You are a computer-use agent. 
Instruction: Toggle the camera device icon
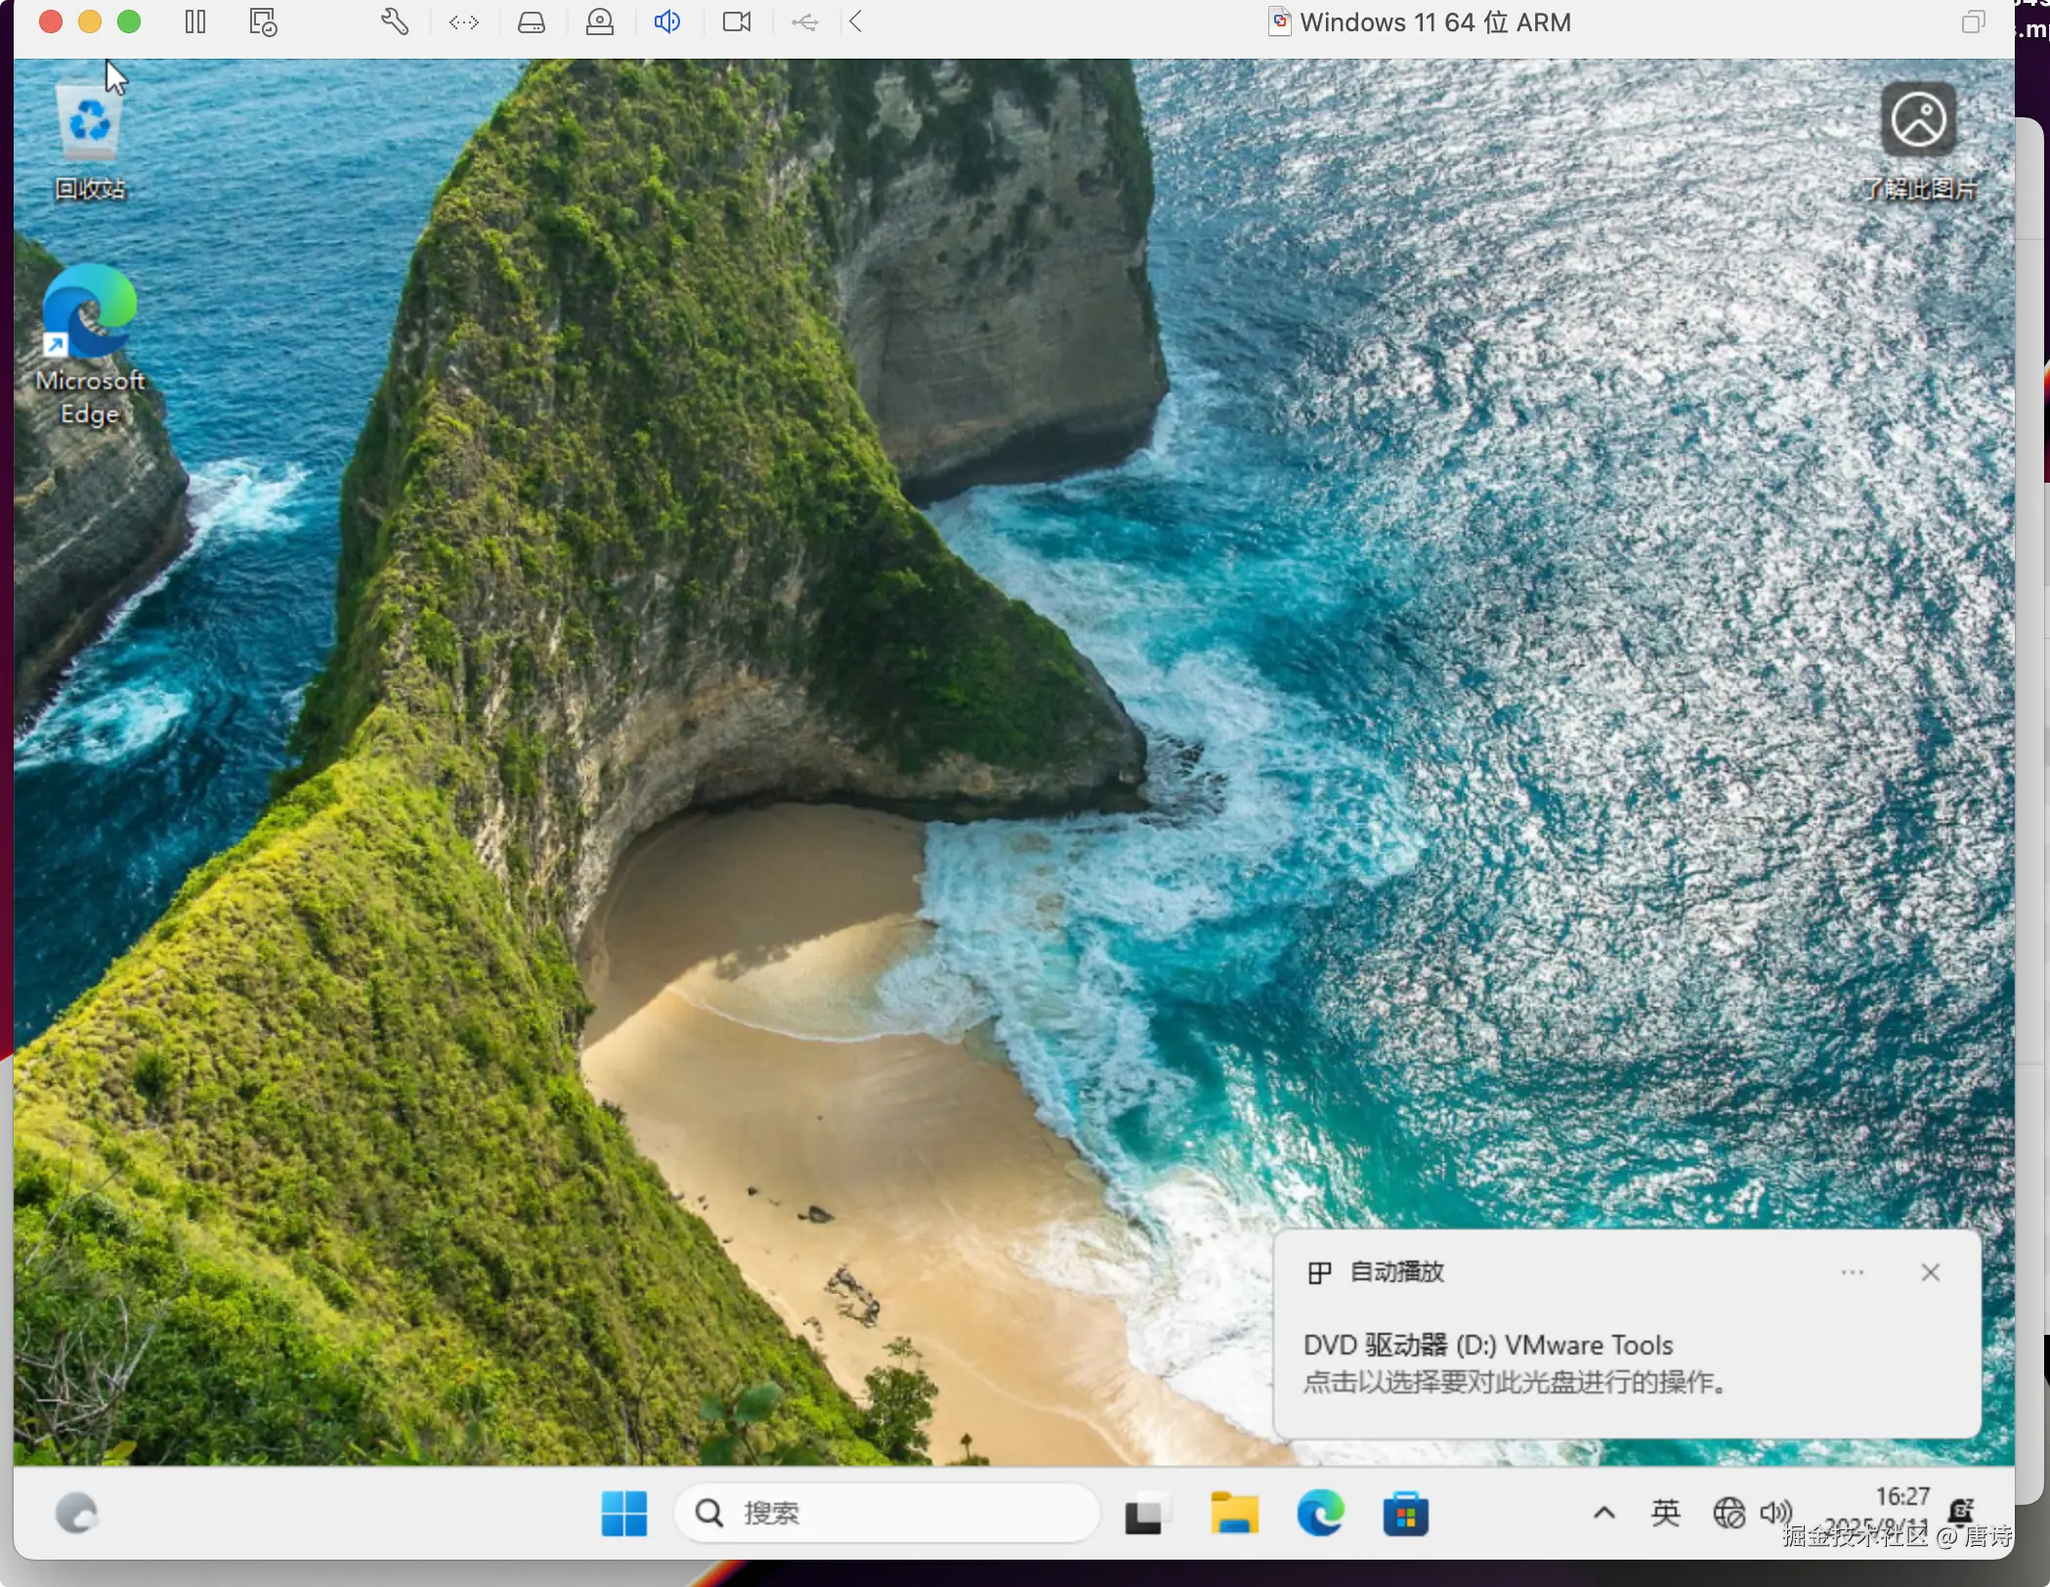coord(737,21)
